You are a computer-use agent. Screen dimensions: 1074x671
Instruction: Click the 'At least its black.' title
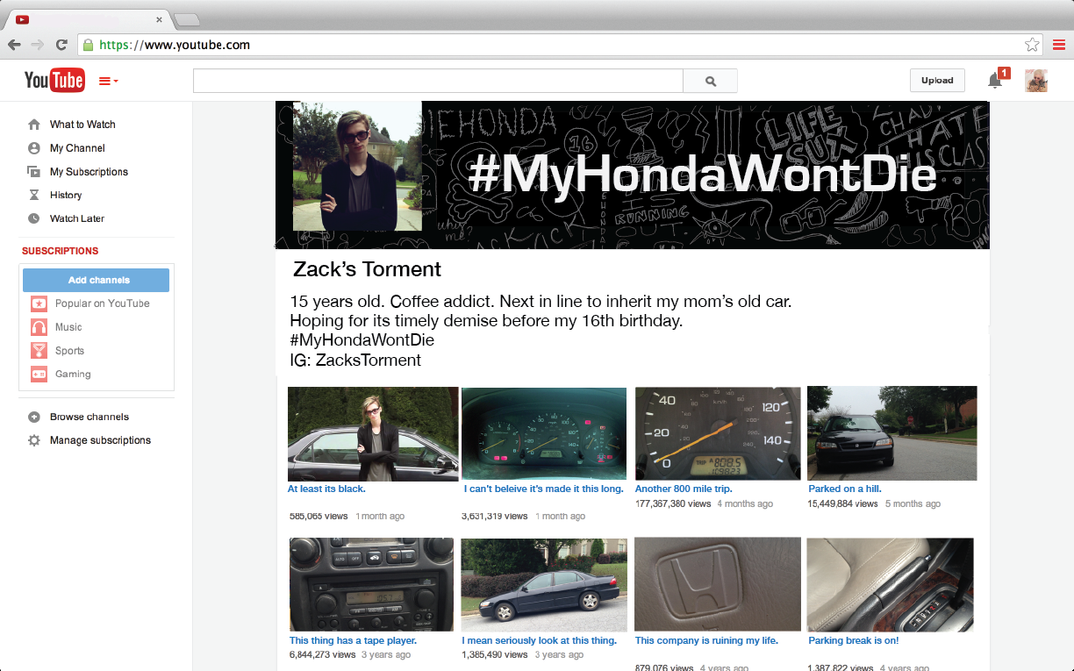pyautogui.click(x=326, y=489)
